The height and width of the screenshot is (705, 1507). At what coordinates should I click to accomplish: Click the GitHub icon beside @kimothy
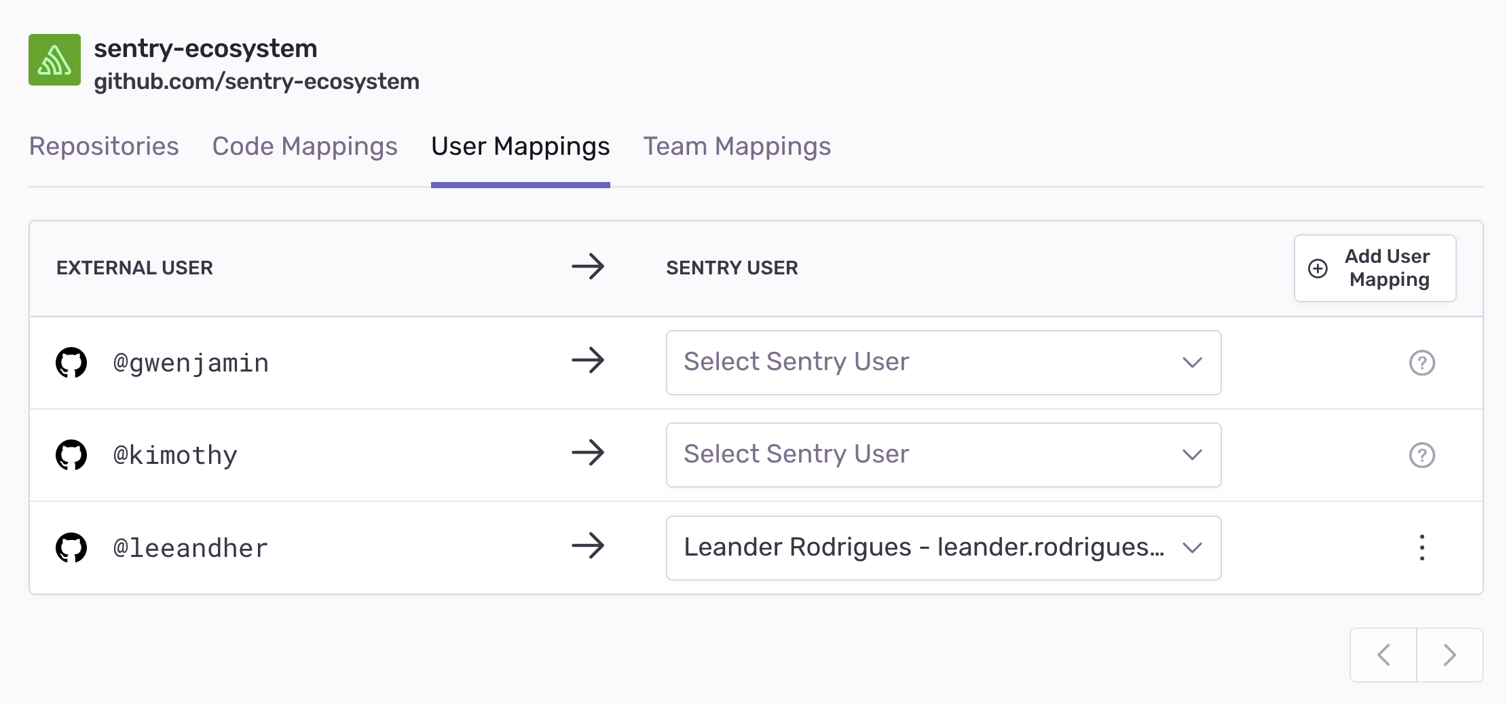point(71,455)
